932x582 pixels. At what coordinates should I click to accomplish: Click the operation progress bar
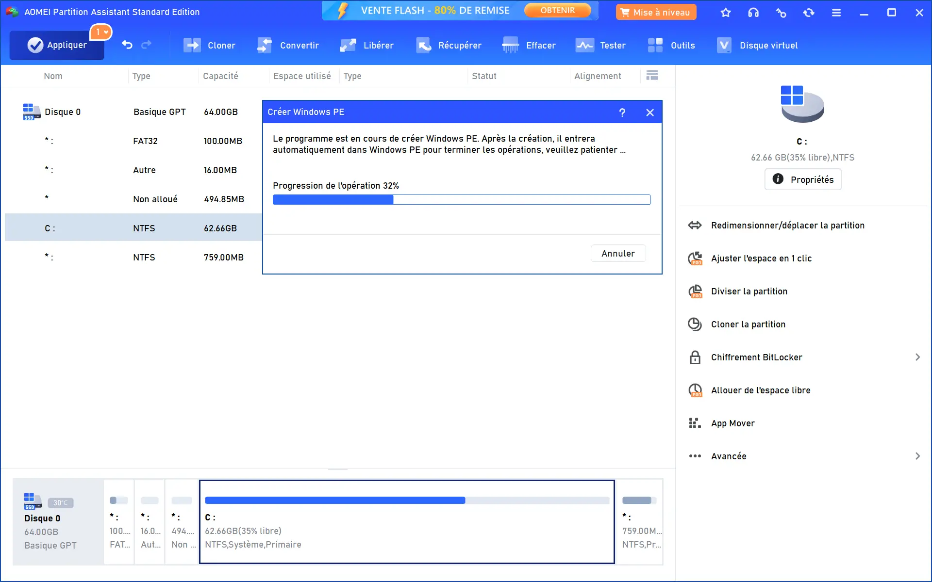tap(462, 200)
